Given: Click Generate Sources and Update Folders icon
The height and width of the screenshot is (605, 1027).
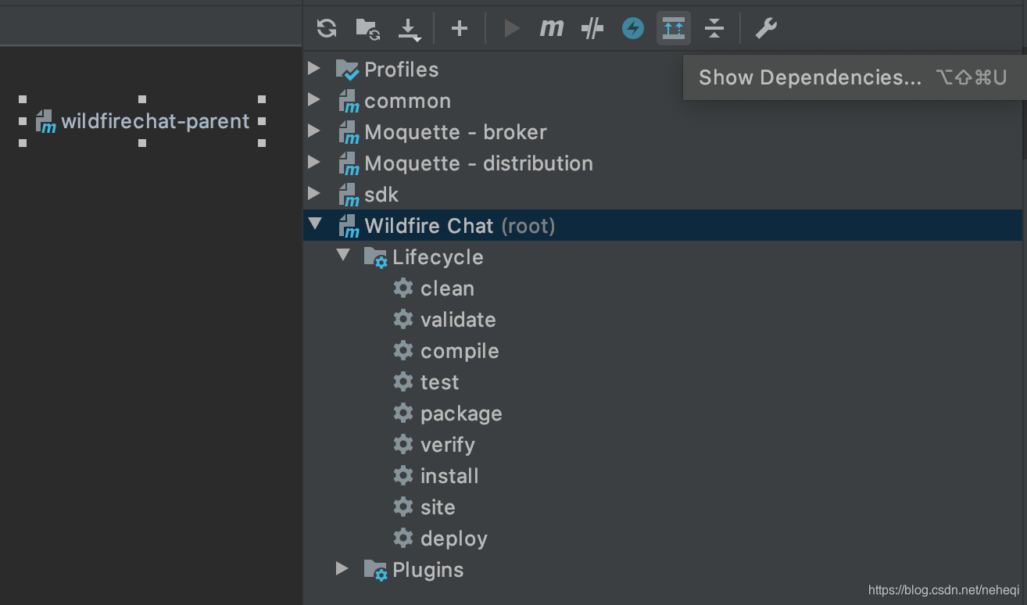Looking at the screenshot, I should tap(367, 29).
